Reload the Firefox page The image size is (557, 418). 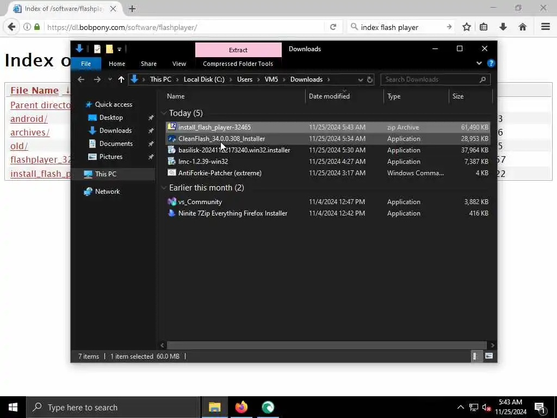pyautogui.click(x=333, y=27)
